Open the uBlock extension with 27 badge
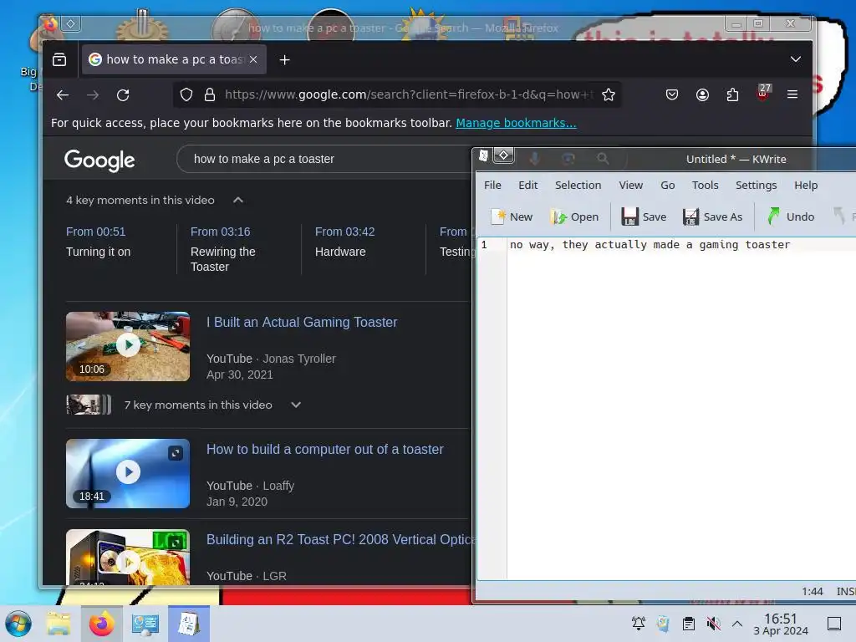This screenshot has width=856, height=642. click(763, 93)
